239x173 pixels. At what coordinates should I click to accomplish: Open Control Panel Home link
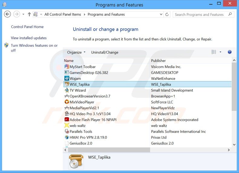pos(27,27)
